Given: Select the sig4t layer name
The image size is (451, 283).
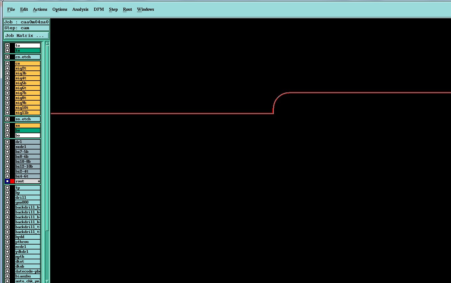Looking at the screenshot, I should (28, 78).
